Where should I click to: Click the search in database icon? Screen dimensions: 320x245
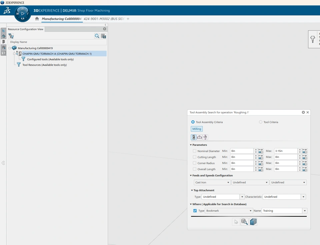244,222
